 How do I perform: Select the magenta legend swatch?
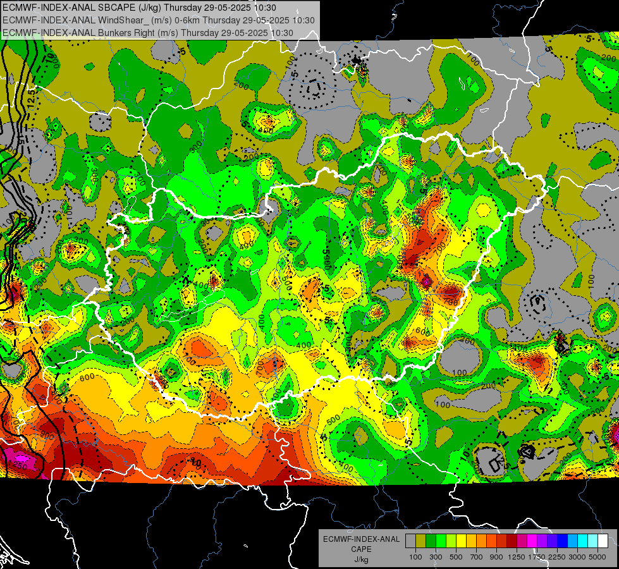tap(532, 541)
